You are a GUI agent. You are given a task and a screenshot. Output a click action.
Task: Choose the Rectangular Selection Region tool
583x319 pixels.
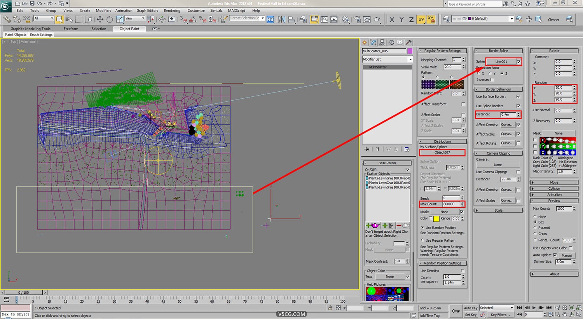pyautogui.click(x=79, y=19)
